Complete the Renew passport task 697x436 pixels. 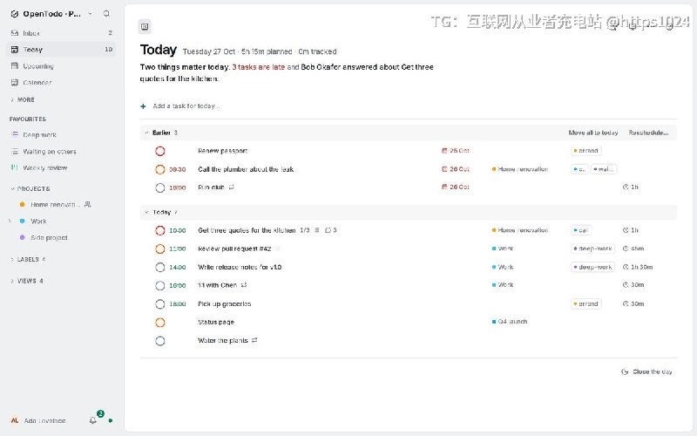pos(160,151)
